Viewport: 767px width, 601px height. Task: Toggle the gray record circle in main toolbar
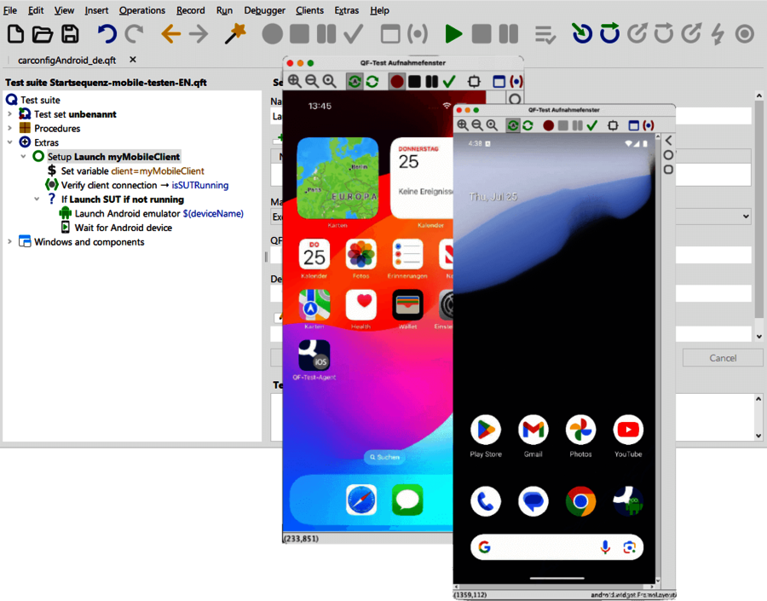pos(272,34)
